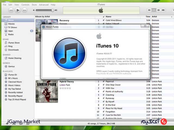The width and height of the screenshot is (174, 130).
Task: Switch to Cover Flow view
Action: coord(163,10)
